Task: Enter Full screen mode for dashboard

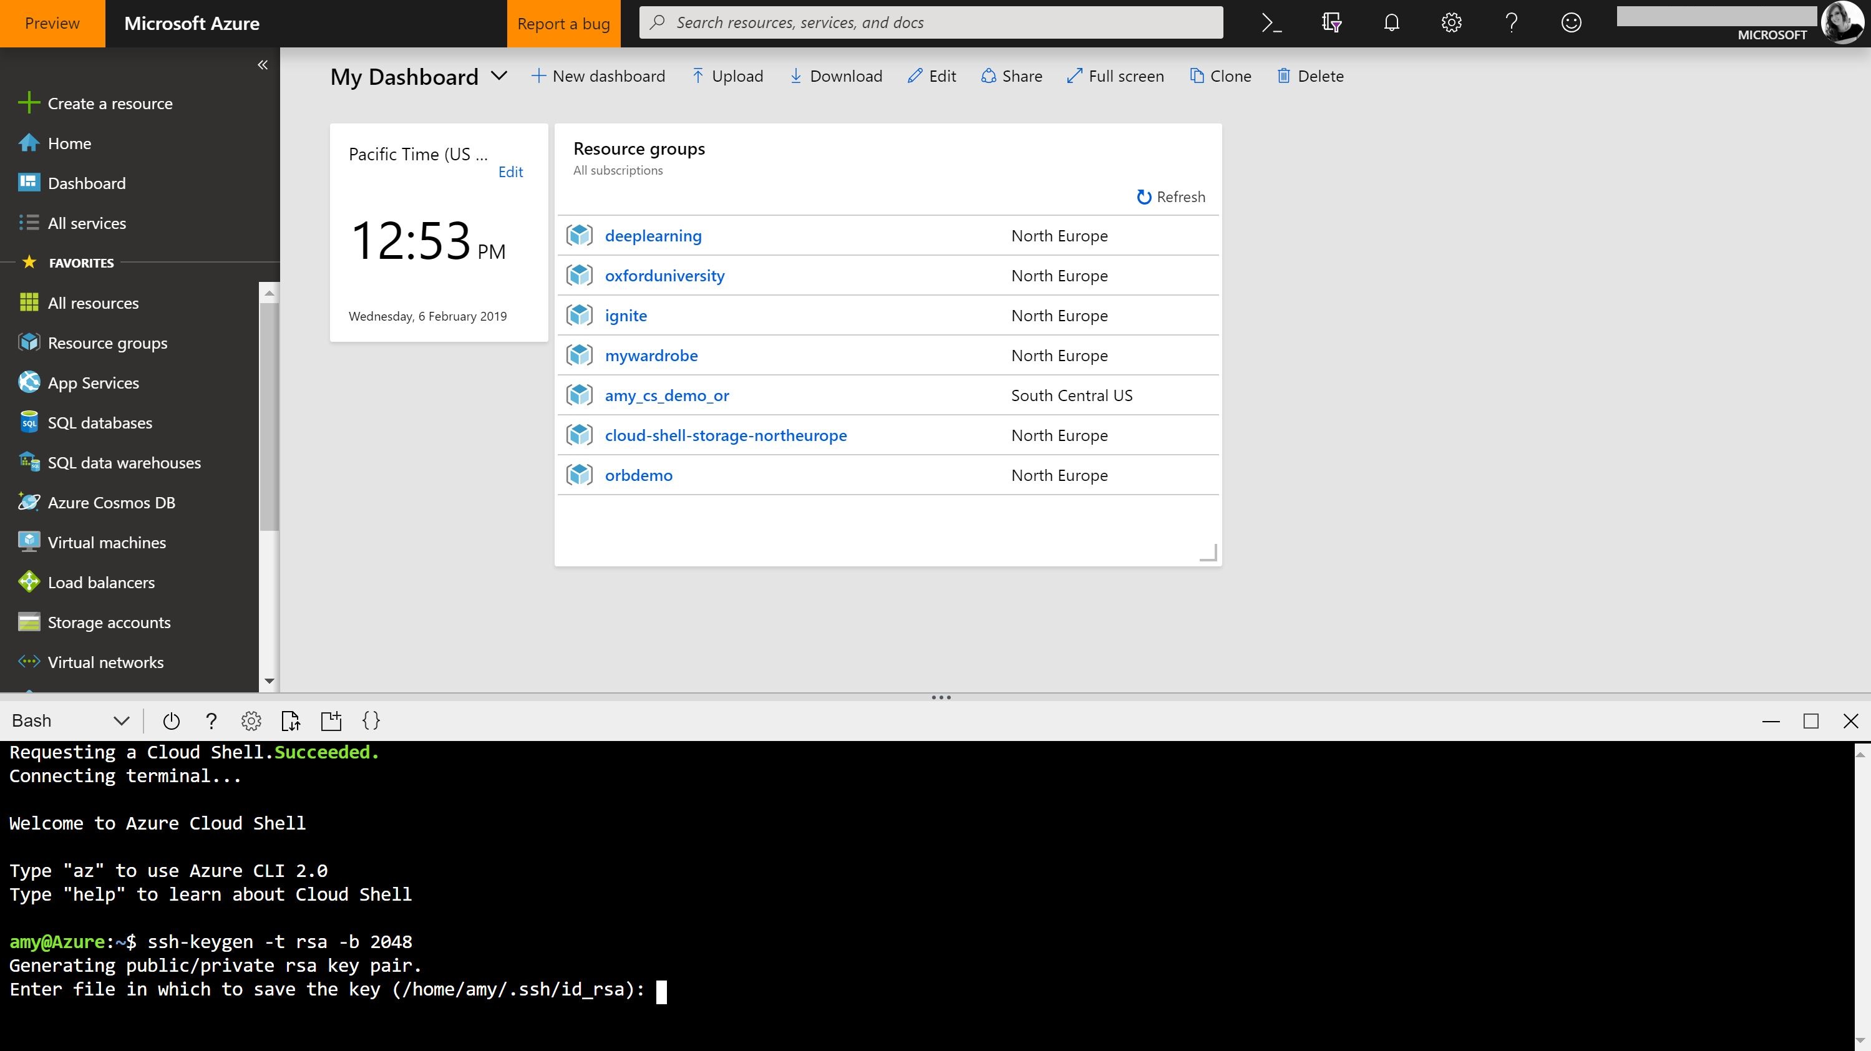Action: (x=1115, y=76)
